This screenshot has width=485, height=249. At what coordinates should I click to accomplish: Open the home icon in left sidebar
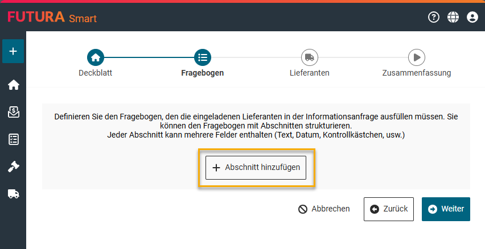pyautogui.click(x=13, y=85)
